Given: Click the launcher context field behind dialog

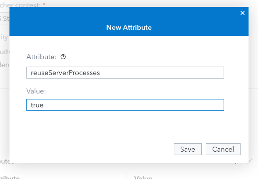Looking at the screenshot, I should 4,18.
